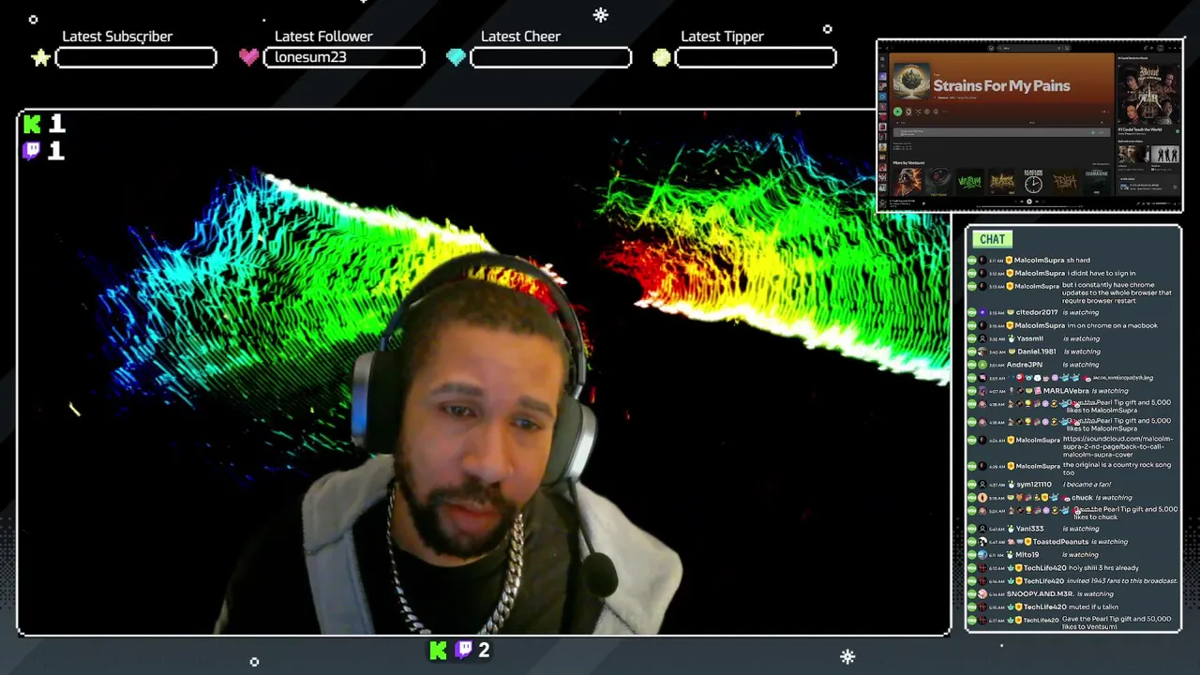
Task: Click the avatar next to citedor2017
Action: pos(982,312)
